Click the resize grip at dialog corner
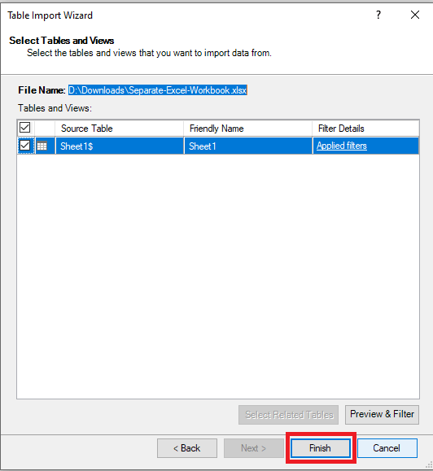Image resolution: width=433 pixels, height=471 pixels. [x=429, y=464]
